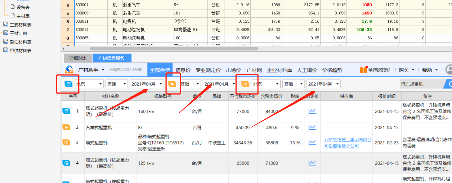Image resolution: width=452 pixels, height=183 pixels.
Task: Click the 暂估材料表 sheet icon
Action: click(5, 42)
